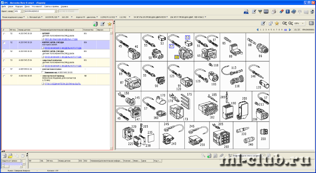The height and width of the screenshot is (173, 316).
Task: Check the box for position 53 защитный колпачок
Action: coord(4,61)
